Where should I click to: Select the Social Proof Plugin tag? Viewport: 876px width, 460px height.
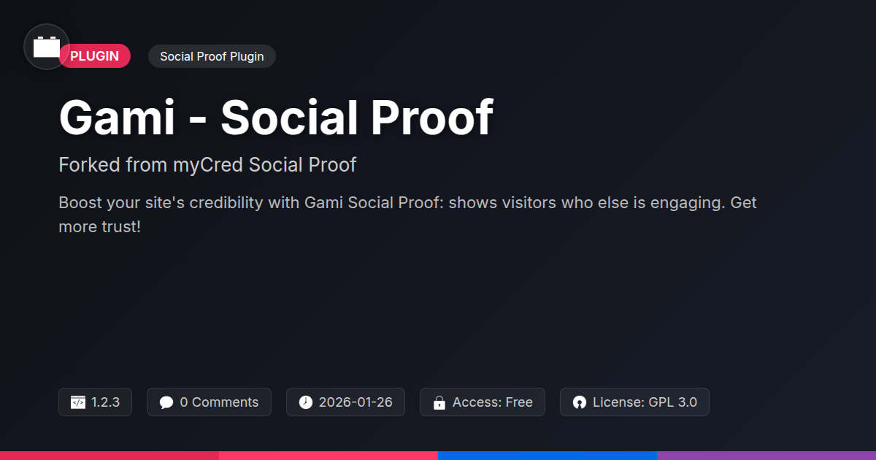click(212, 56)
